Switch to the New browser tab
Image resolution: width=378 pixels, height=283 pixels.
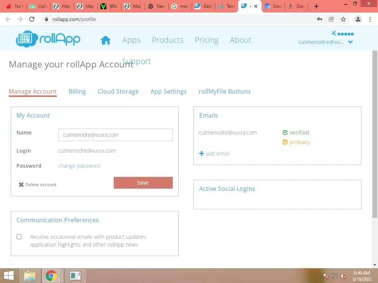[157, 6]
